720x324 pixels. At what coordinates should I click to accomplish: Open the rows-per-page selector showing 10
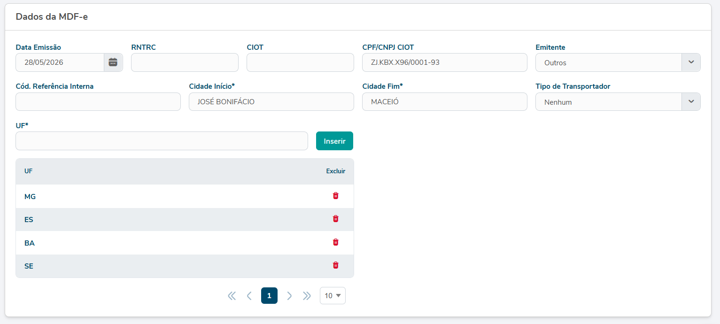coord(333,296)
